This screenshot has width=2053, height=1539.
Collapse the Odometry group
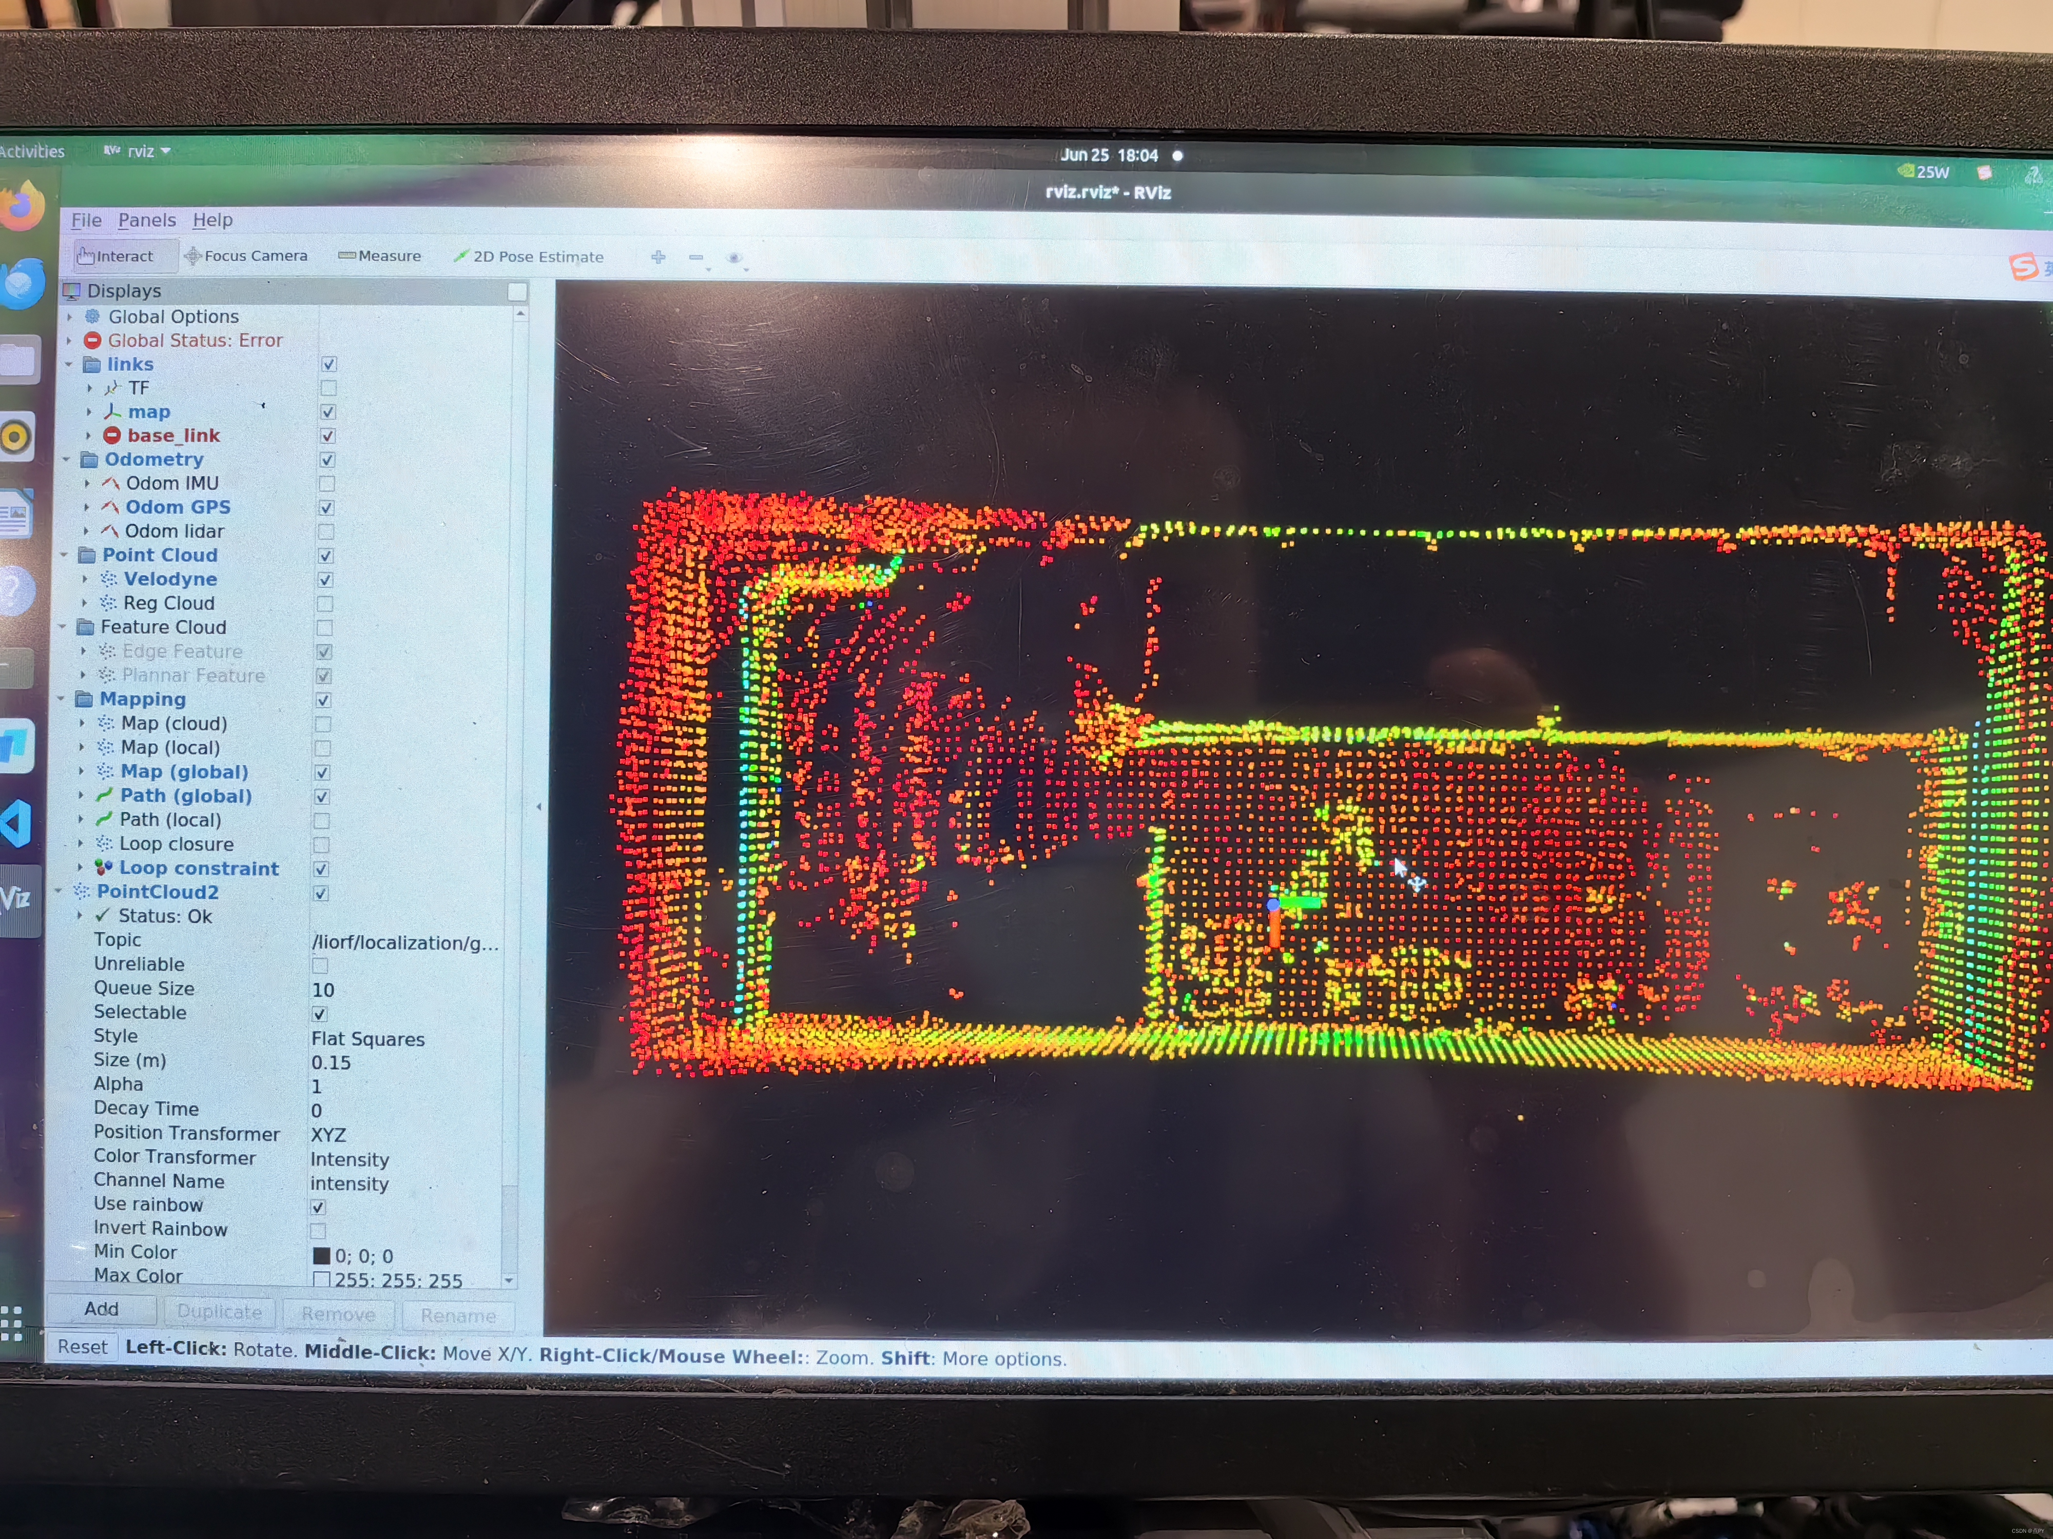point(67,459)
